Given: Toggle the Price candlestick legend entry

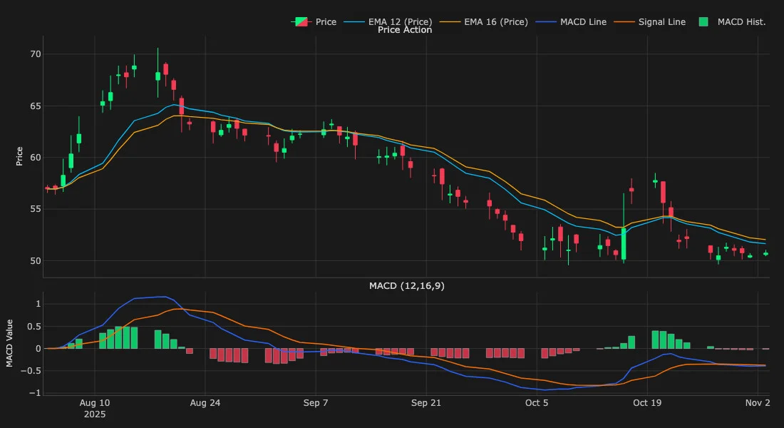Looking at the screenshot, I should pyautogui.click(x=314, y=21).
